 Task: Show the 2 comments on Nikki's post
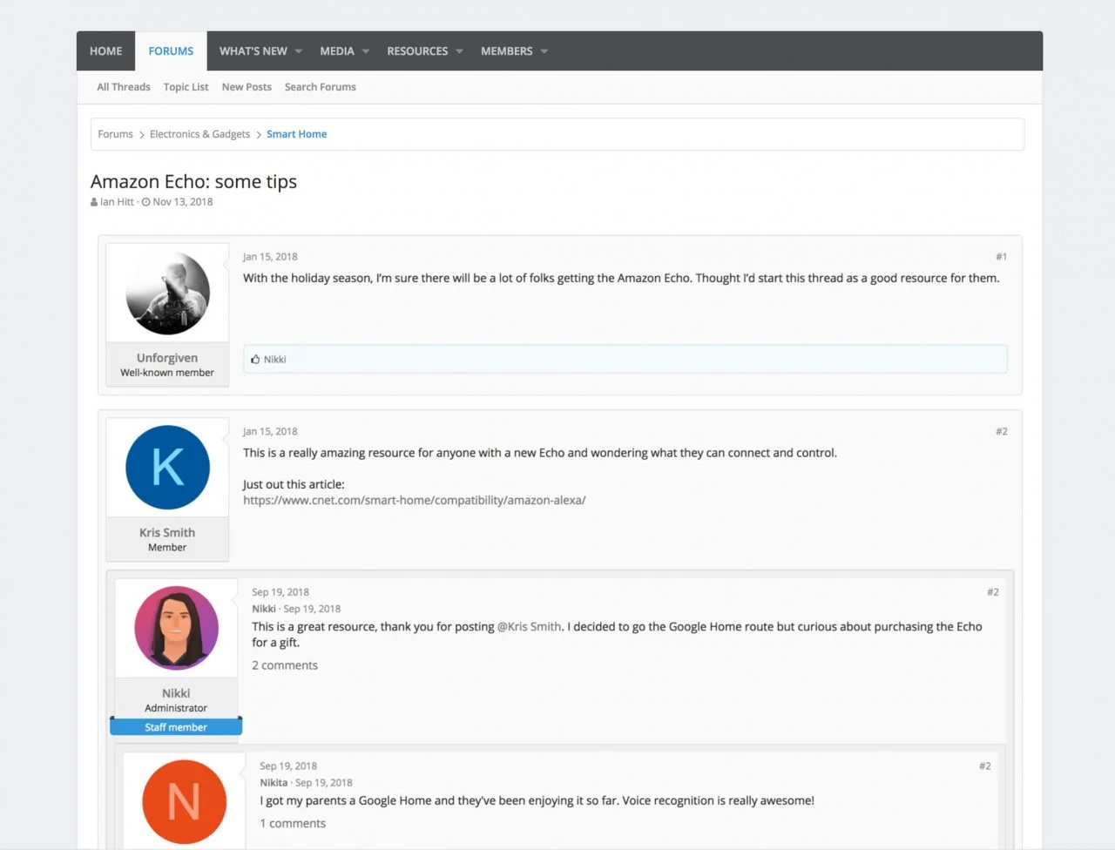pos(285,665)
